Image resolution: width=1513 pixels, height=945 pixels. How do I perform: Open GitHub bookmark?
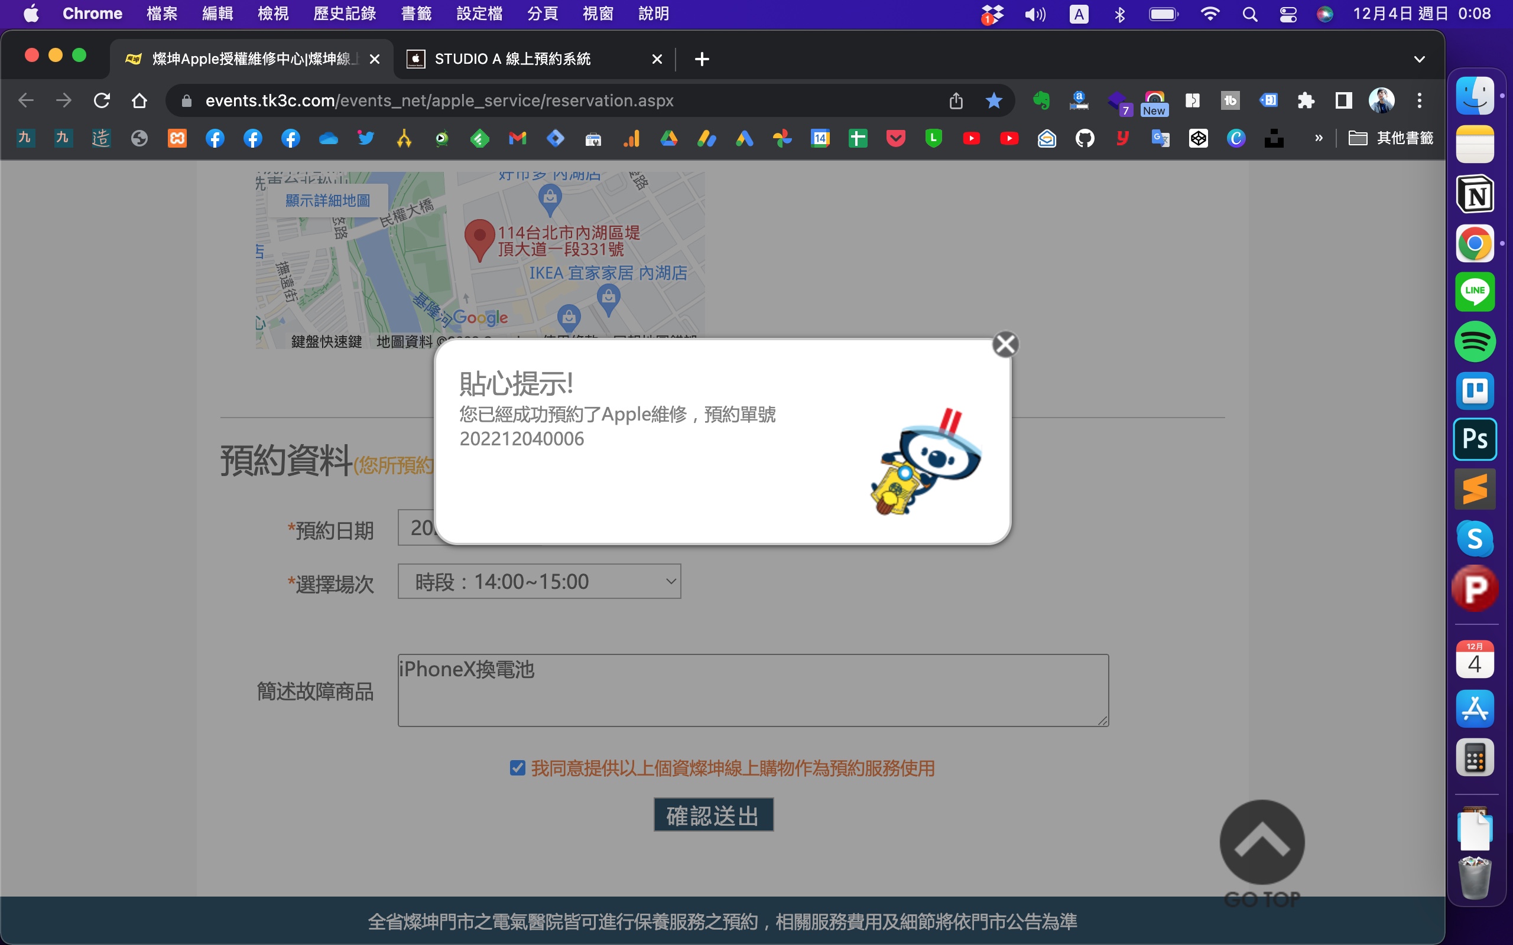coord(1085,138)
